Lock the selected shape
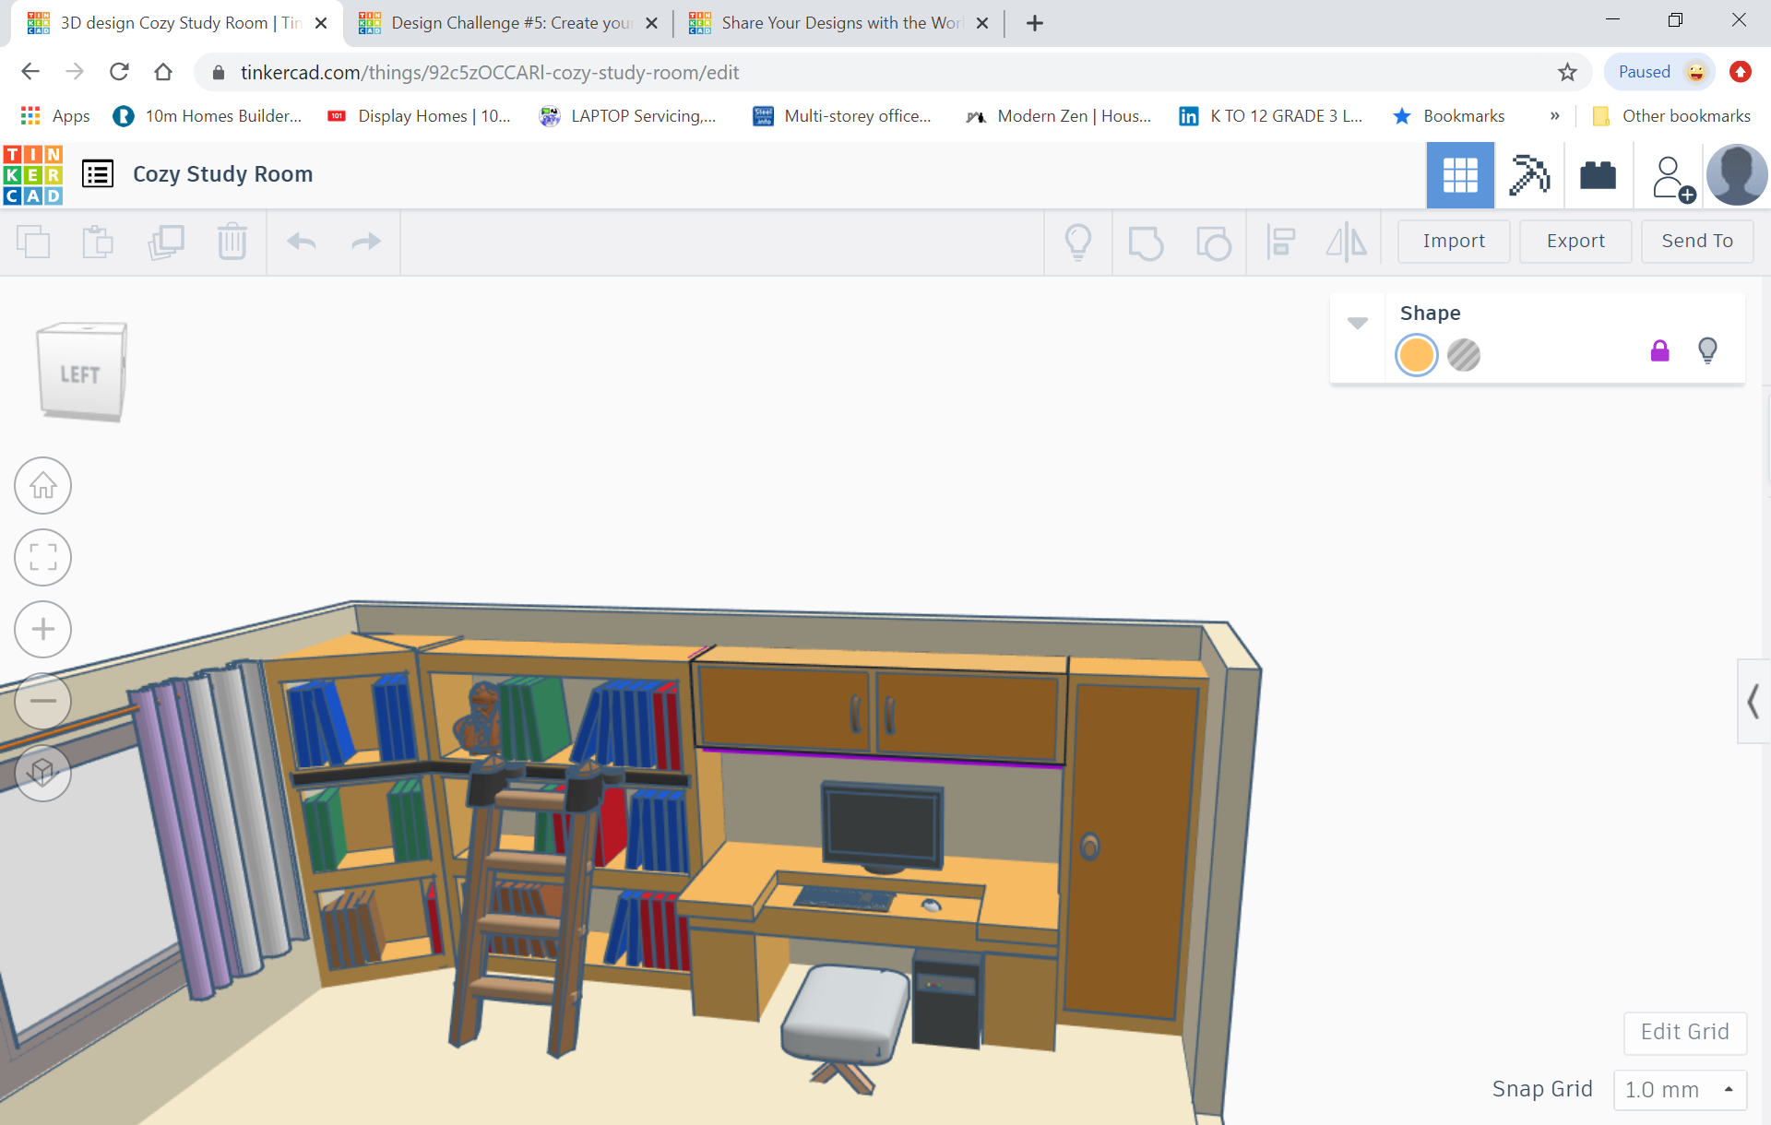1771x1125 pixels. [1659, 350]
